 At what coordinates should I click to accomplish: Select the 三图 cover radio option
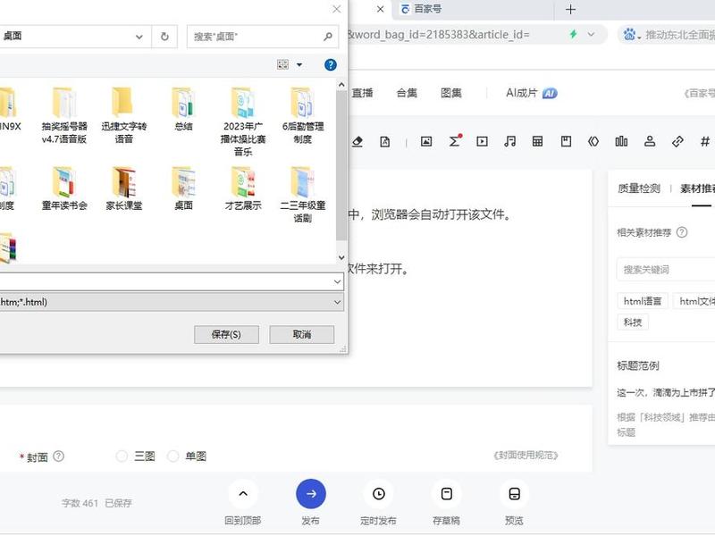(122, 456)
